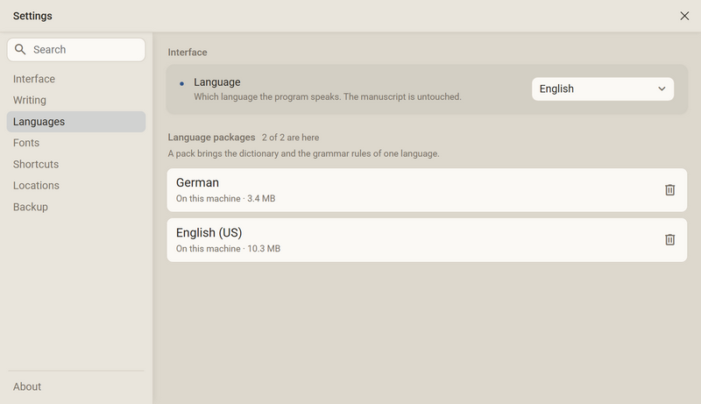Click the Interface heading in the main pane

coord(188,53)
